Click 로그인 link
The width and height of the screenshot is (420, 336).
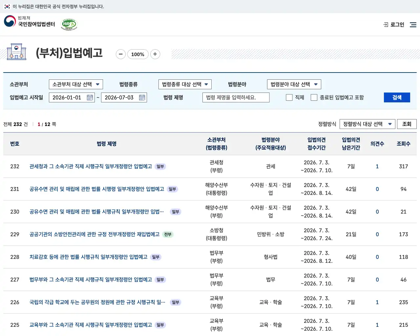pyautogui.click(x=397, y=25)
